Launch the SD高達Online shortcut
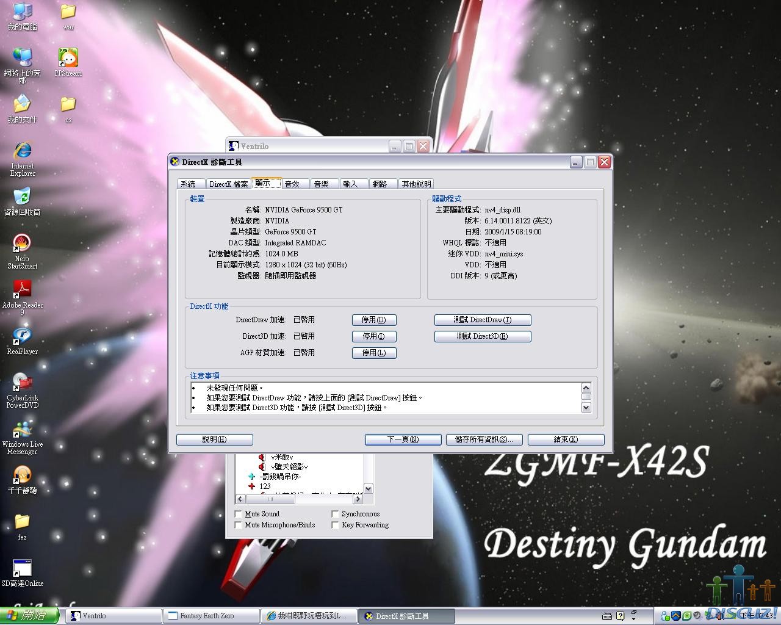 click(x=23, y=573)
